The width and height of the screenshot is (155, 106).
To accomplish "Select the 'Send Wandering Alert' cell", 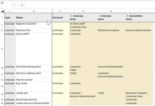I will [34, 68].
